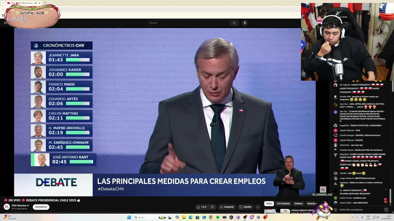
Task: Start voice search with the microphone icon
Action: tap(245, 23)
